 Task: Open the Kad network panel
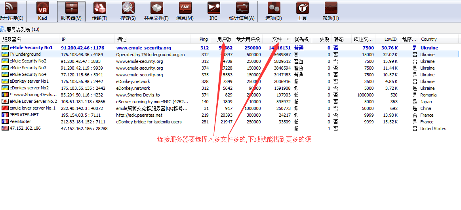(43, 11)
